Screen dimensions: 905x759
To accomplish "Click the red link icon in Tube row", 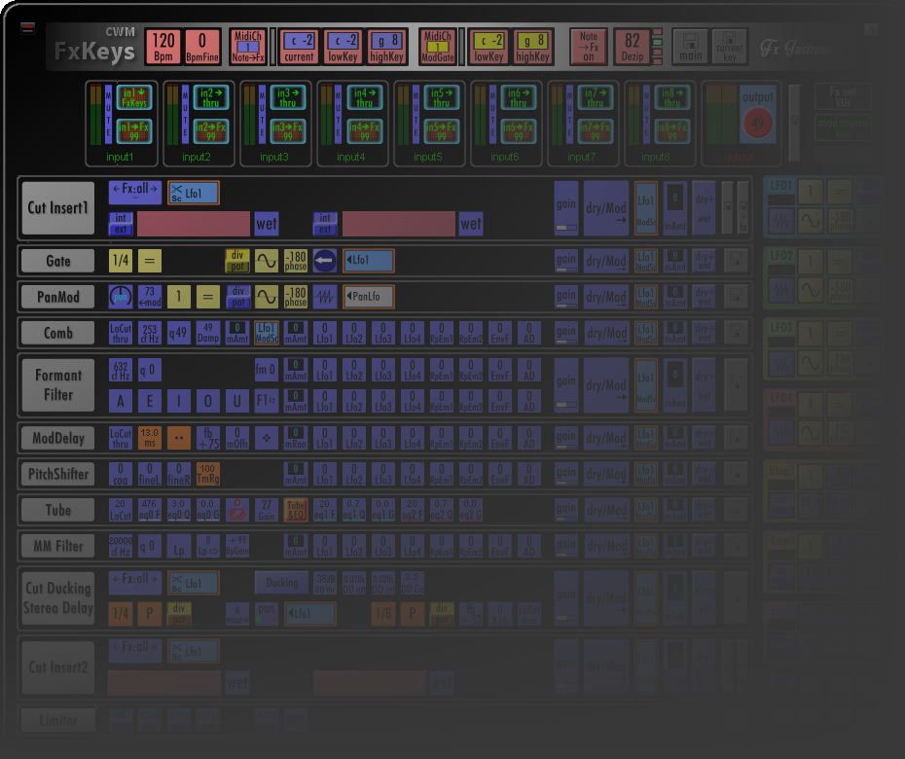I will 235,510.
